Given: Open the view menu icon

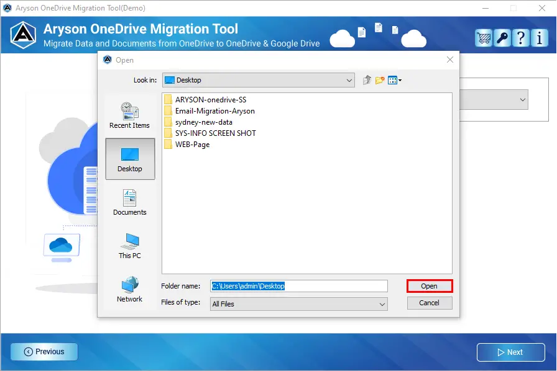Looking at the screenshot, I should click(395, 81).
